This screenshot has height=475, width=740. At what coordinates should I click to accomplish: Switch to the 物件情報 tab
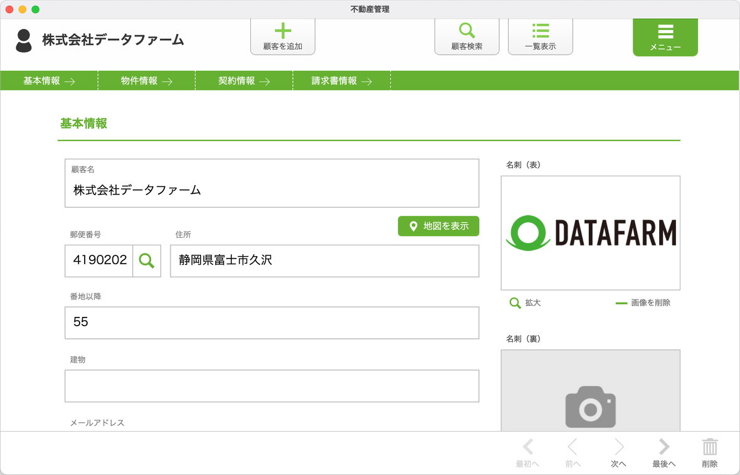[147, 81]
